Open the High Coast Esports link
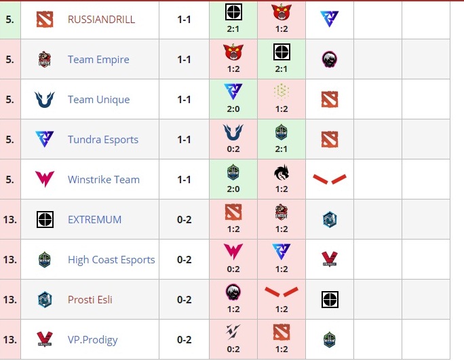This screenshot has width=464, height=361. (x=111, y=260)
